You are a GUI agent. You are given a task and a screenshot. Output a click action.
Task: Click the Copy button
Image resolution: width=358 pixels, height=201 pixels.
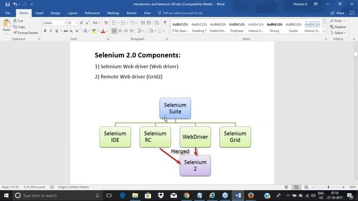pyautogui.click(x=19, y=27)
